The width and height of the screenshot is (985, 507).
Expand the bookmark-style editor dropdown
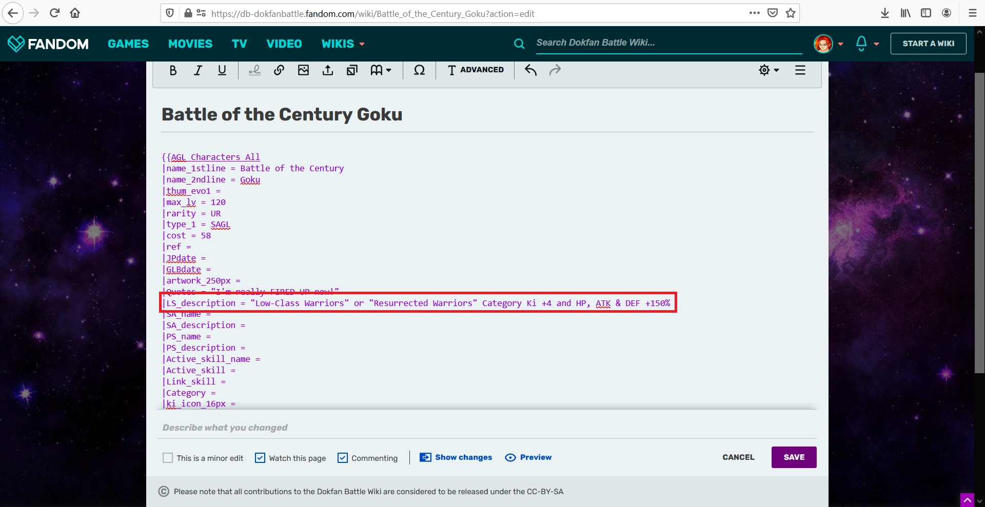(x=381, y=70)
